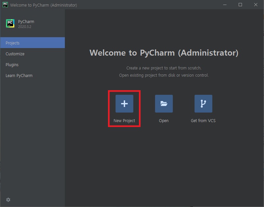
Task: Click the PyCharm title bar icon
Action: coord(5,5)
